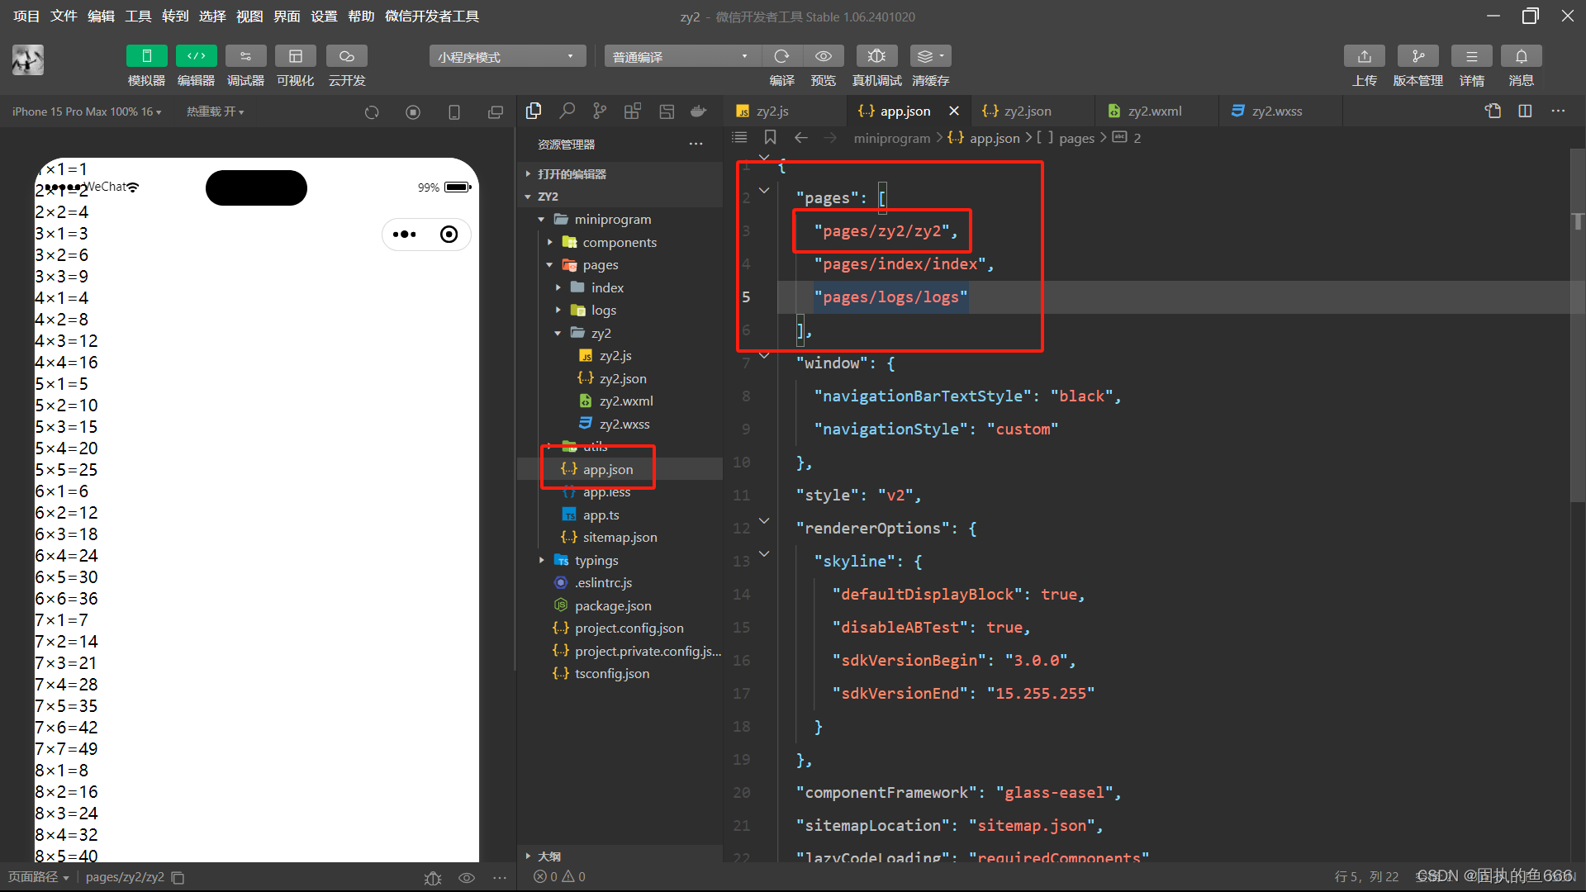1586x892 pixels.
Task: Close the app.json editor tab
Action: click(954, 111)
